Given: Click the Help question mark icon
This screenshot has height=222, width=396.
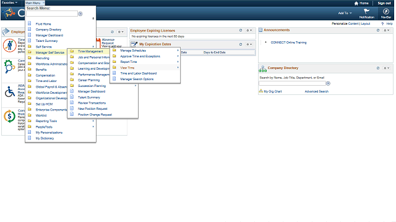Looking at the screenshot, I should [382, 23].
